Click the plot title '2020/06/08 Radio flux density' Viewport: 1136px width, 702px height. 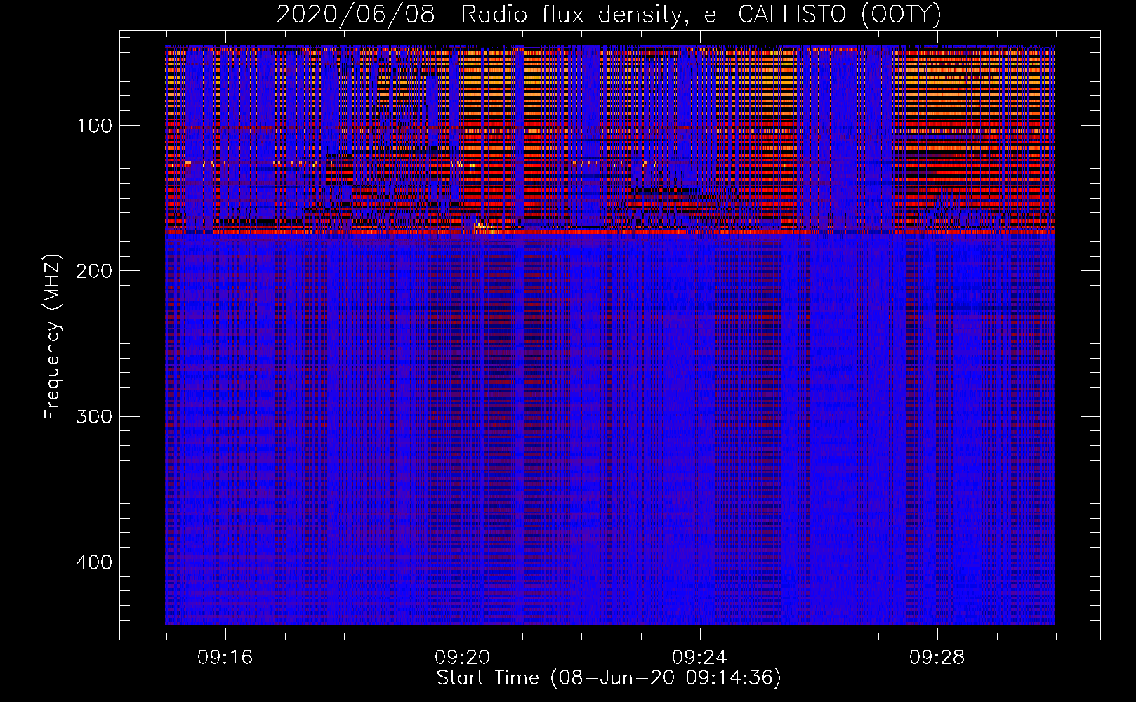pyautogui.click(x=608, y=14)
